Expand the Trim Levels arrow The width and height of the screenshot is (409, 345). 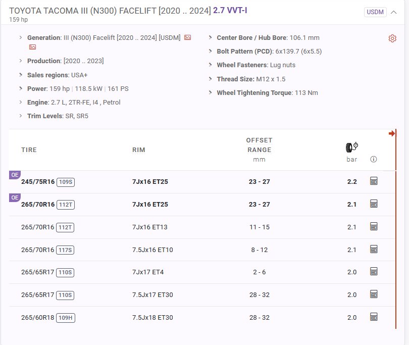21,116
